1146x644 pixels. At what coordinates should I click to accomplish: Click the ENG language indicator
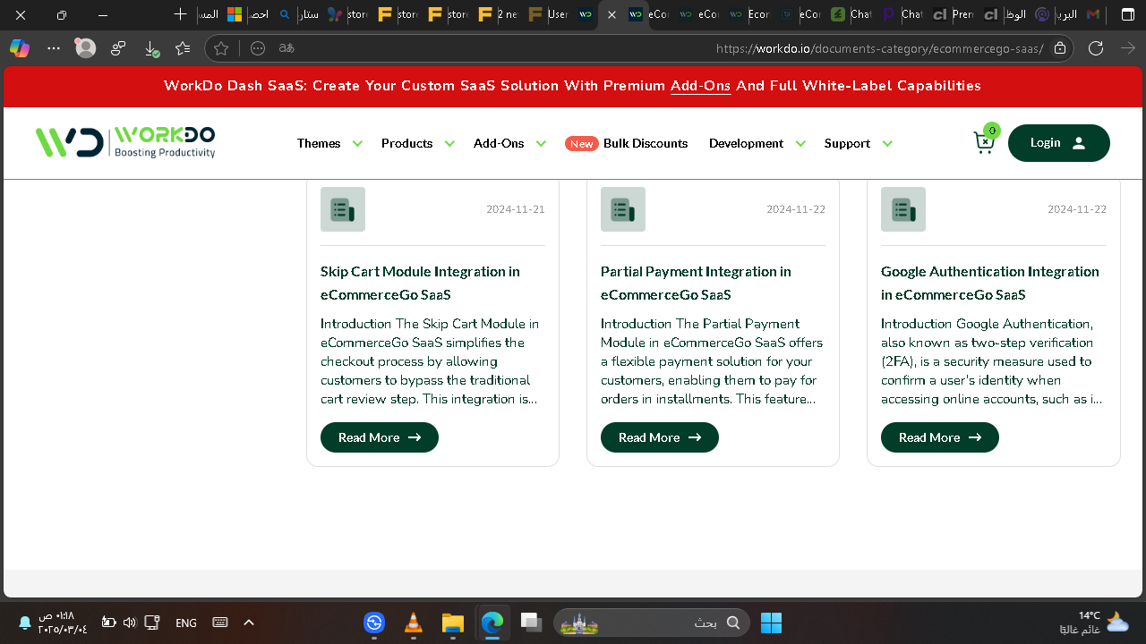[x=186, y=623]
